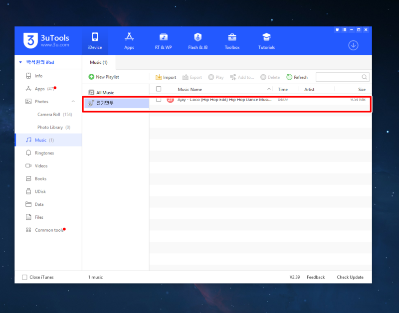Open the skin/theme menu icon
Image resolution: width=399 pixels, height=313 pixels.
tap(337, 29)
